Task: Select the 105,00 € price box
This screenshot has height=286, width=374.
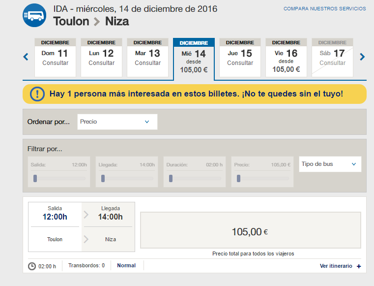Action: click(x=251, y=230)
